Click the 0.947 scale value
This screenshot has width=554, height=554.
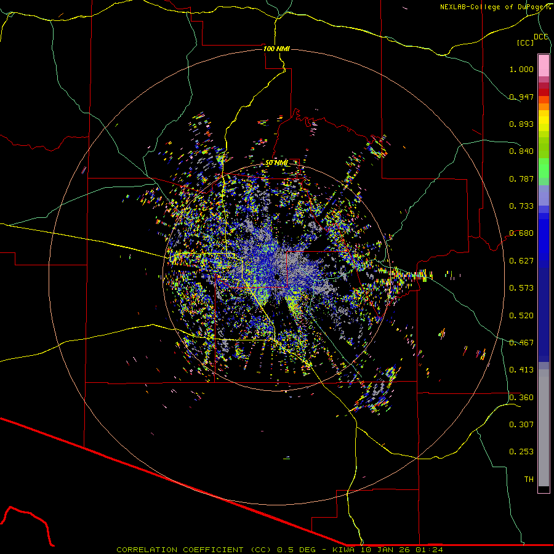click(521, 97)
